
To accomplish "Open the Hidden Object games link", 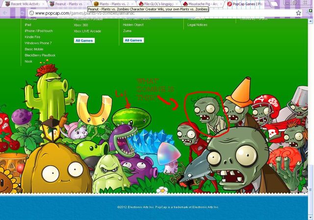I will pyautogui.click(x=133, y=25).
